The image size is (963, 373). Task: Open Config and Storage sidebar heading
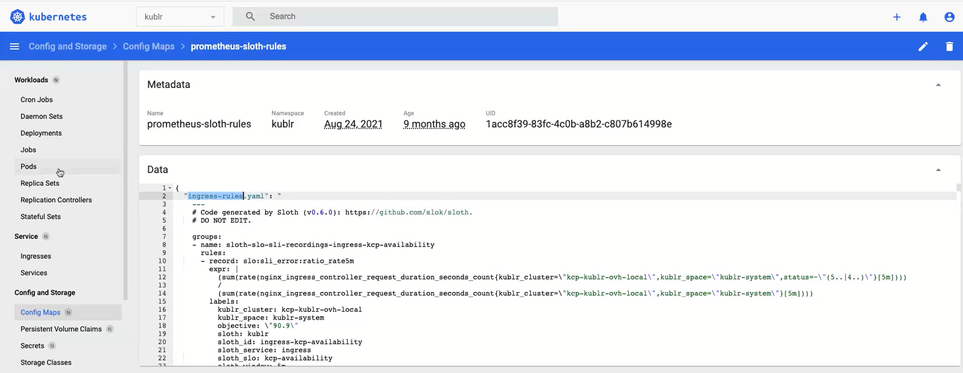44,293
